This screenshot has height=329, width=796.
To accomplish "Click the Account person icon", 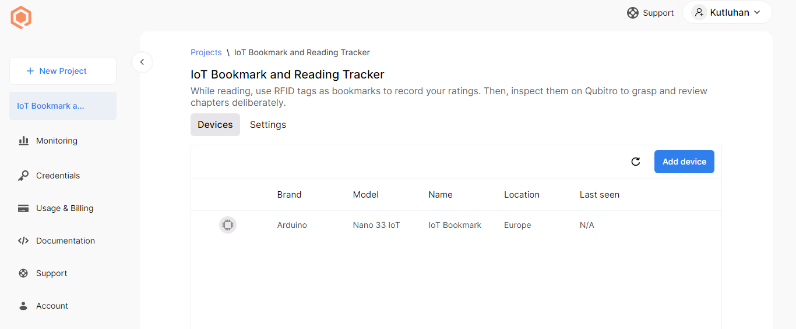I will (23, 306).
